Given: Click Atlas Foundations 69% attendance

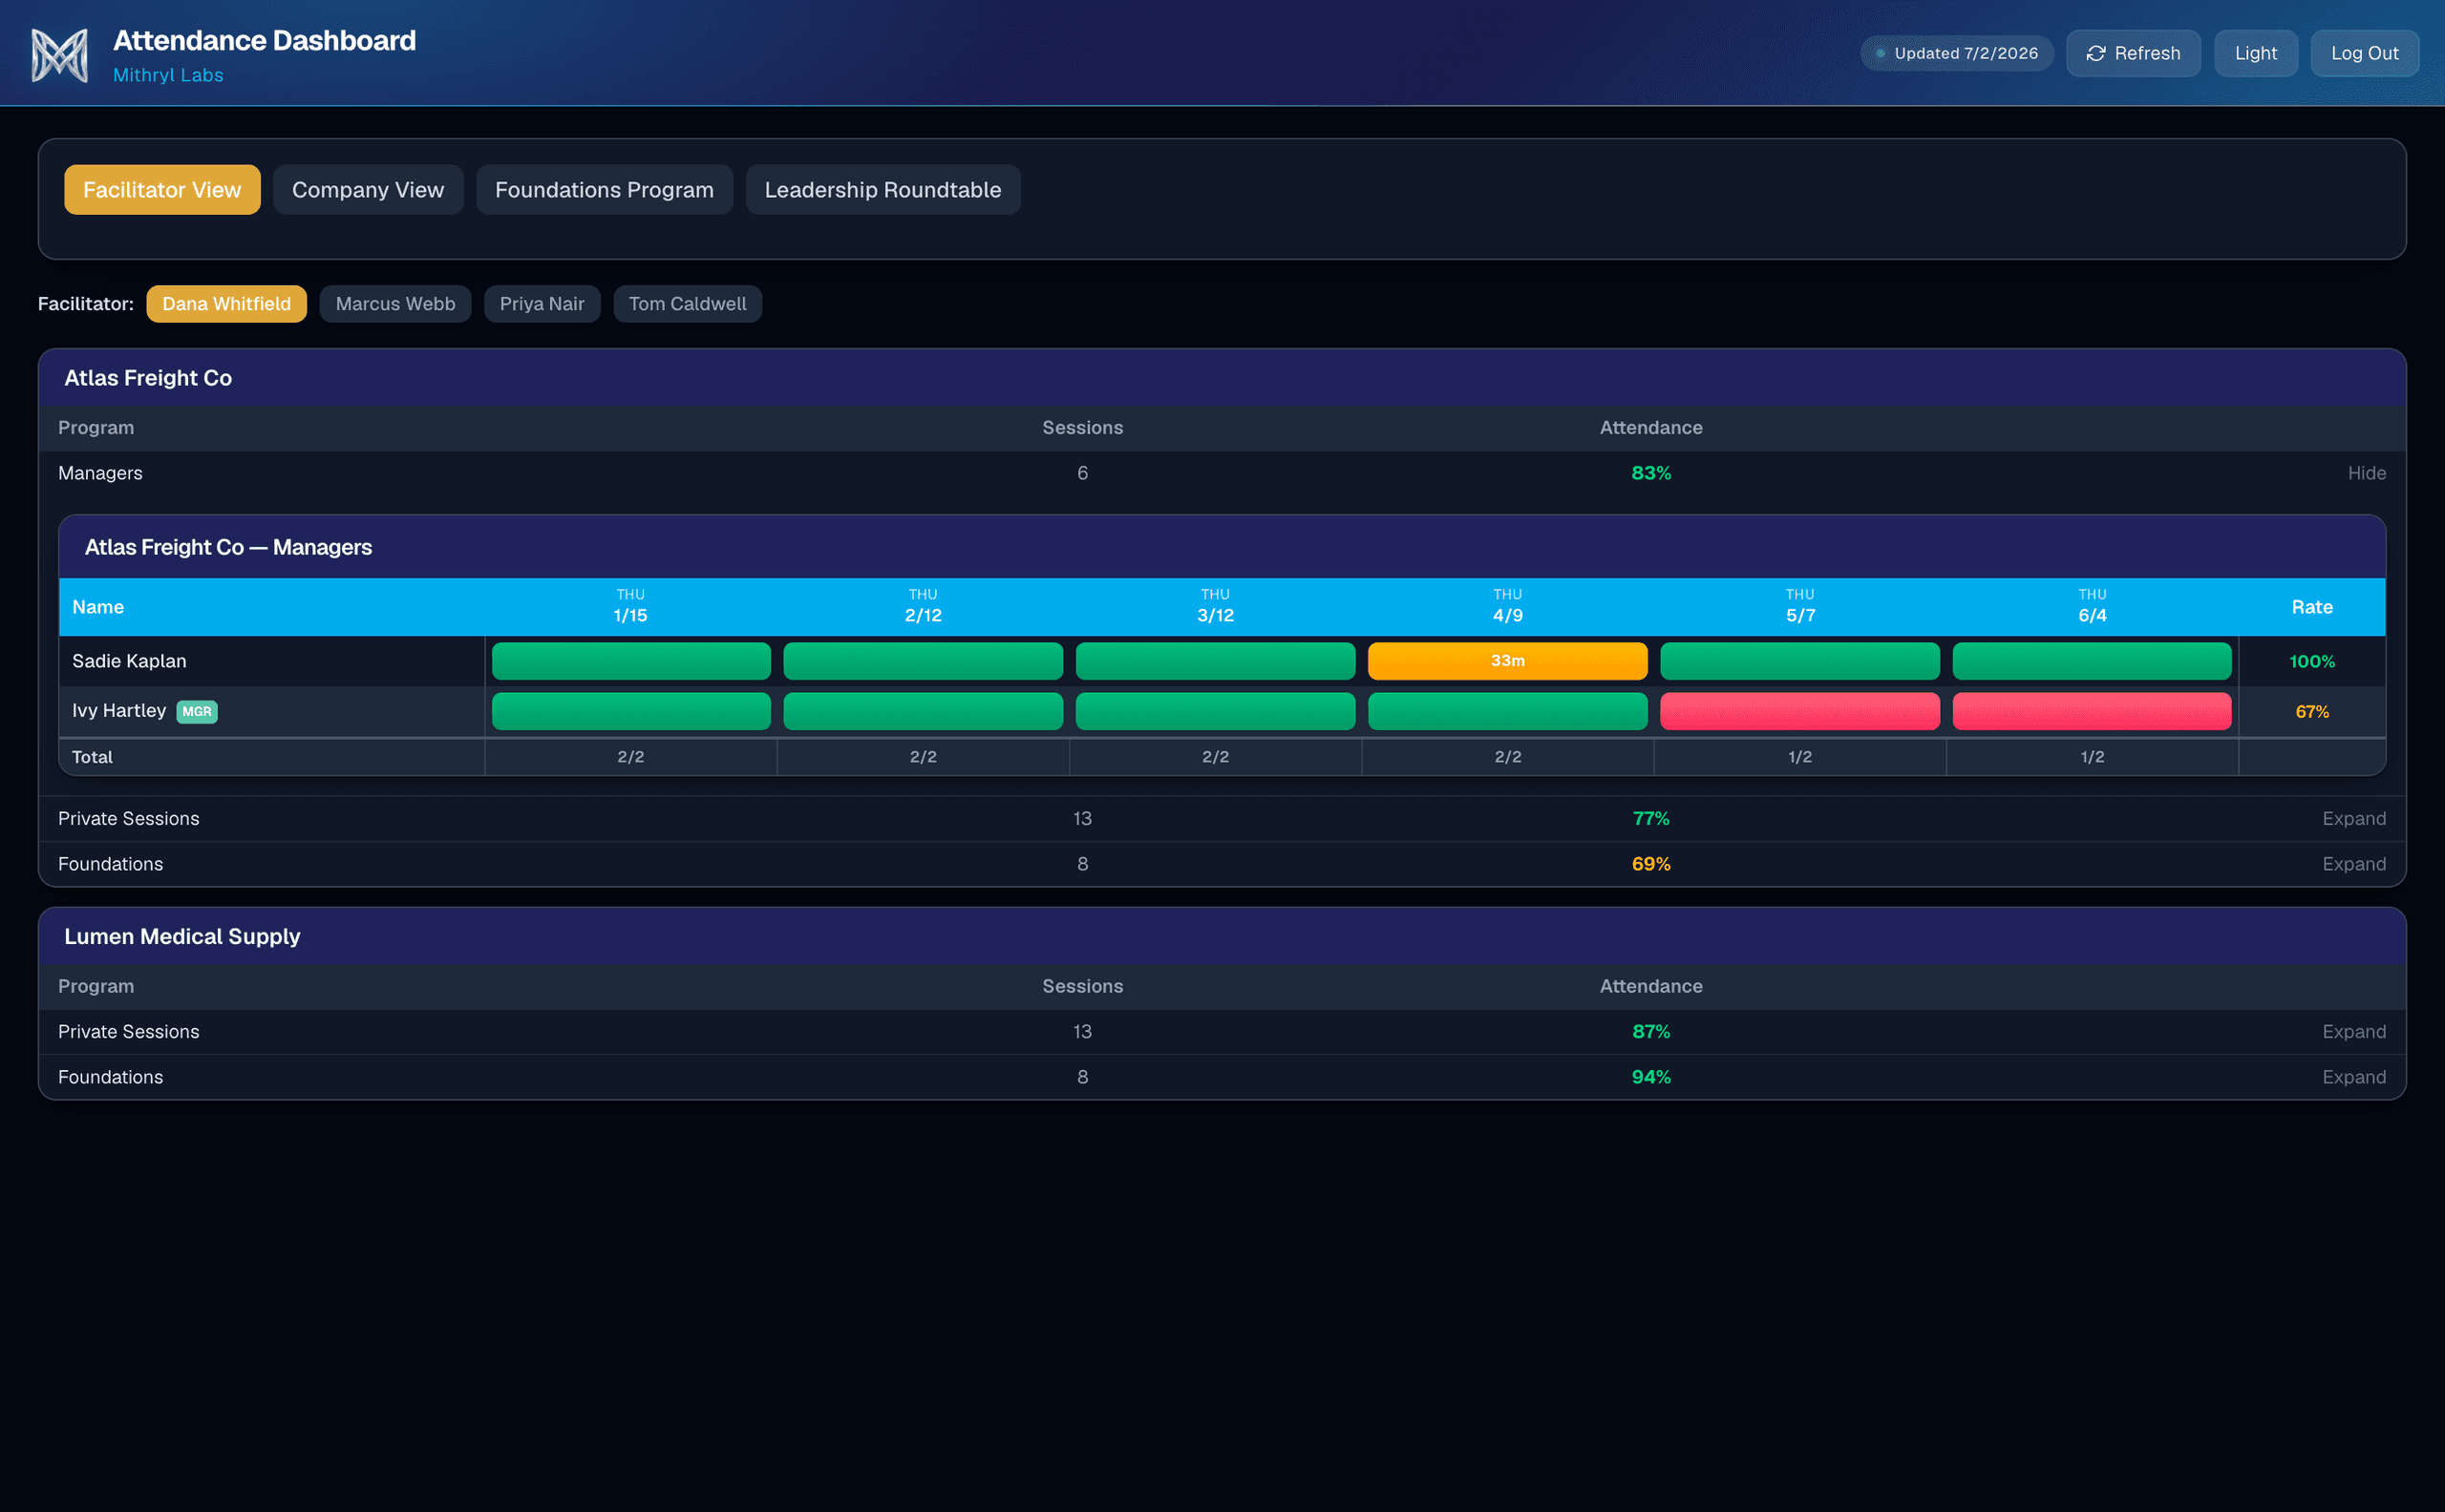Looking at the screenshot, I should coord(1650,864).
